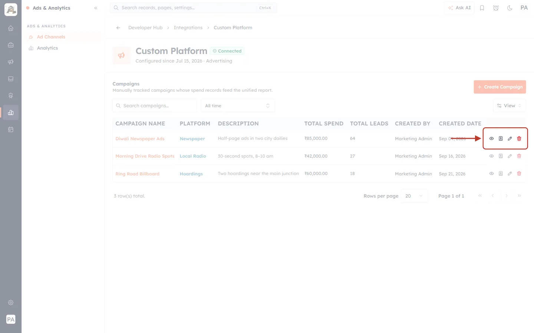This screenshot has height=333, width=534.
Task: Click the eye icon for Morning Drive Radio Spots
Action: click(491, 156)
